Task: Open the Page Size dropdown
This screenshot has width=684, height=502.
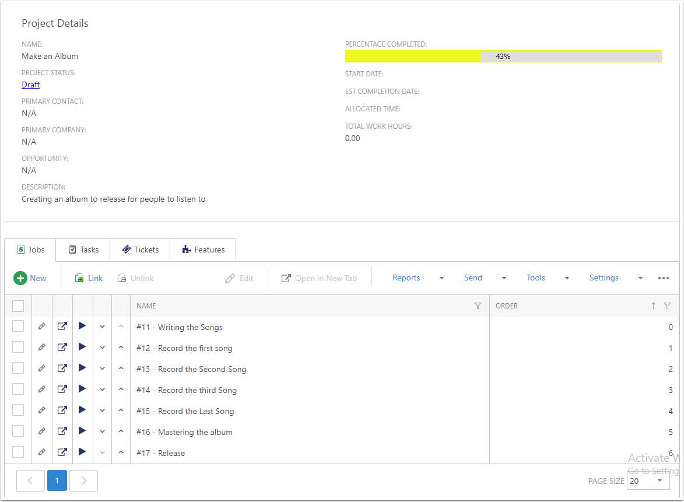Action: pyautogui.click(x=648, y=481)
